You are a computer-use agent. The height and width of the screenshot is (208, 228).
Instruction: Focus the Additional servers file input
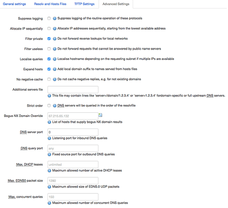point(73,90)
